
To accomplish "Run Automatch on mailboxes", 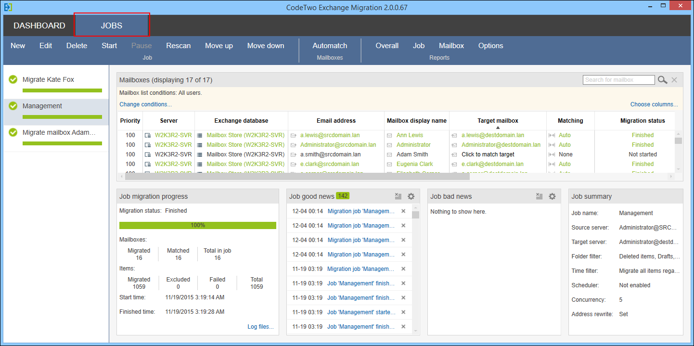I will click(x=330, y=45).
